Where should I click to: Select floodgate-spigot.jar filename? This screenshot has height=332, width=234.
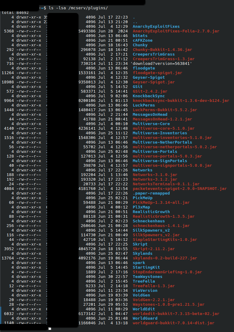tap(158, 73)
